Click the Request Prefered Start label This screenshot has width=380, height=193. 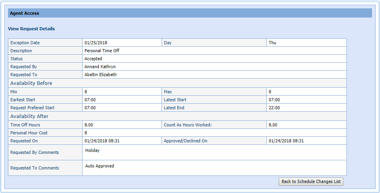(x=32, y=108)
